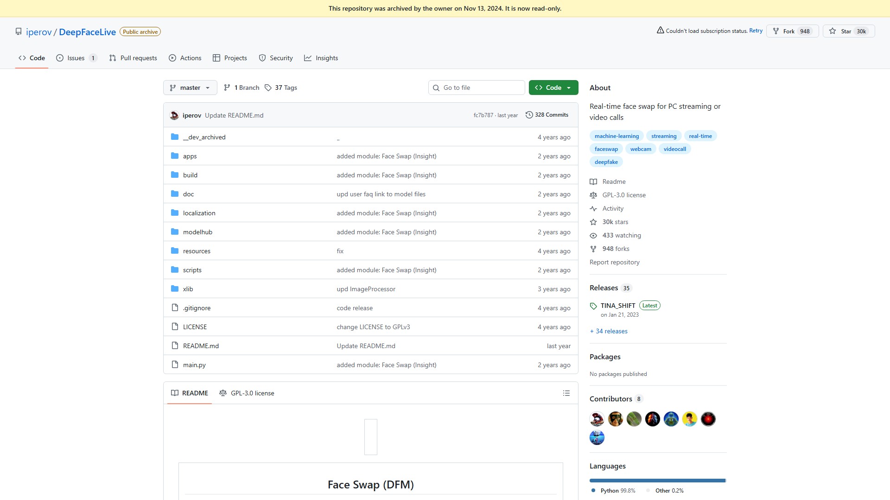Click the Retry subscription status link
The width and height of the screenshot is (890, 500).
756,31
